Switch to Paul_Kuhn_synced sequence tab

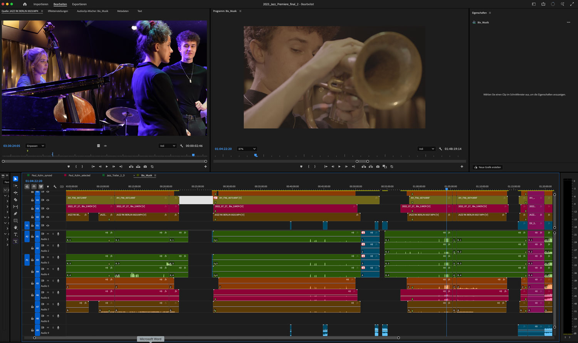(x=42, y=176)
